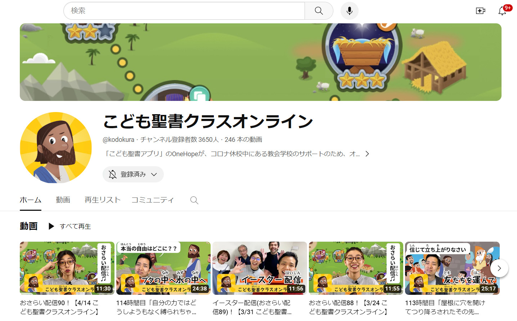Go to the コミュニティ tab

(x=153, y=200)
